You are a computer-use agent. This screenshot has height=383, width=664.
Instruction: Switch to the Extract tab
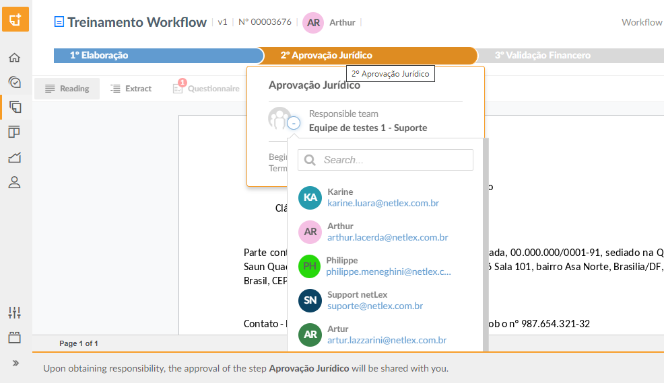(x=131, y=88)
